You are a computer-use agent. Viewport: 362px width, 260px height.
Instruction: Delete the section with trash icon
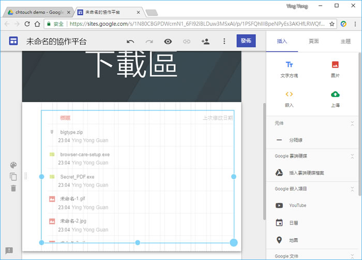coord(13,188)
